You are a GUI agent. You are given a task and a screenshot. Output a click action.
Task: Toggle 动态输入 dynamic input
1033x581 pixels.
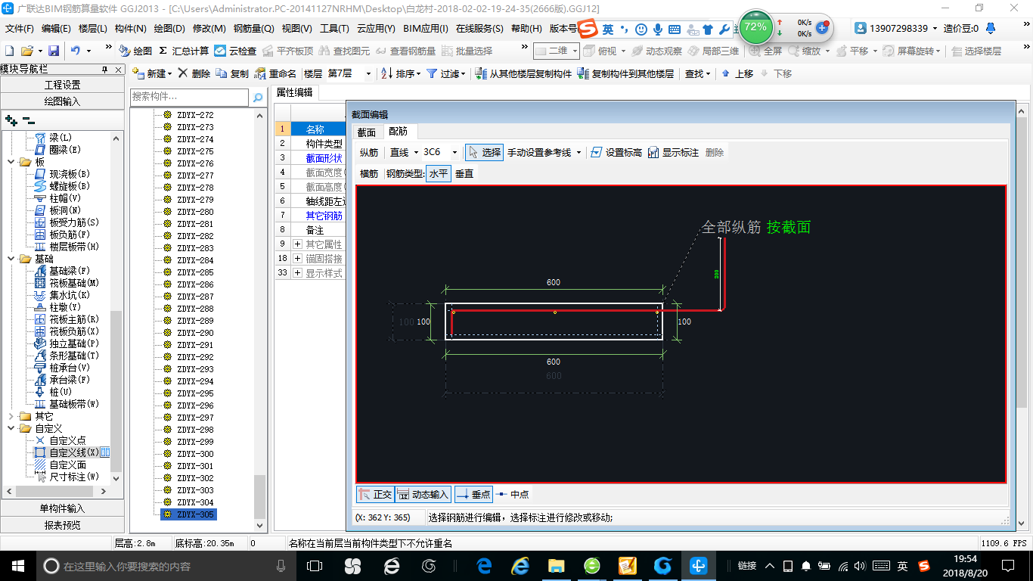(423, 494)
